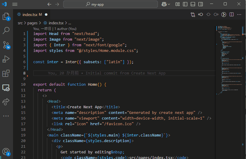Click the 'You, 一昨日' code lens

42,29
